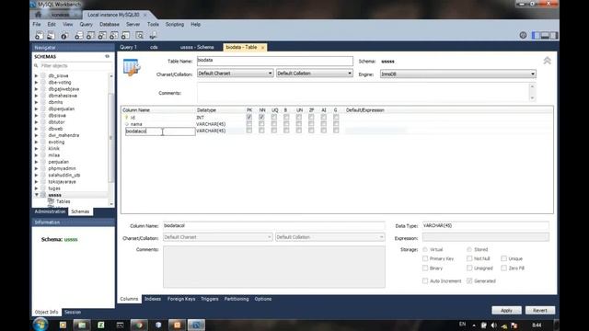Image resolution: width=589 pixels, height=331 pixels.
Task: Collapse the sssss schema node
Action: pyautogui.click(x=37, y=195)
